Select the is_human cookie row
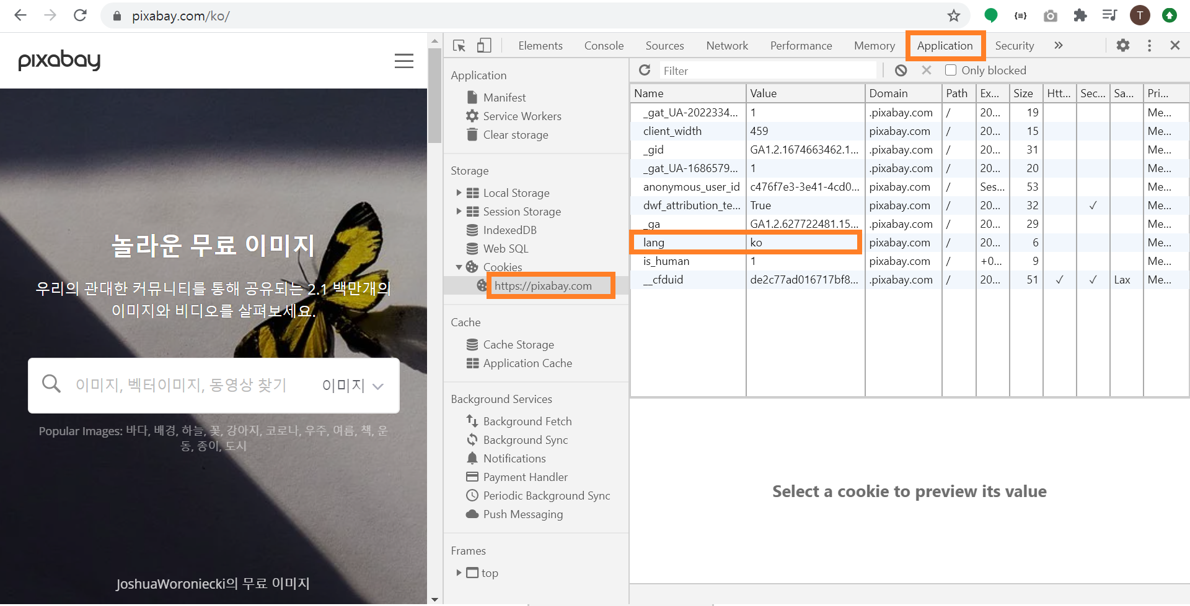The height and width of the screenshot is (606, 1190). 910,261
